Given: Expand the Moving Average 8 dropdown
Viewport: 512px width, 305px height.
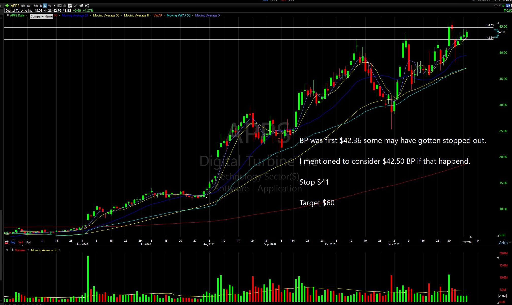Looking at the screenshot, I should (x=151, y=15).
